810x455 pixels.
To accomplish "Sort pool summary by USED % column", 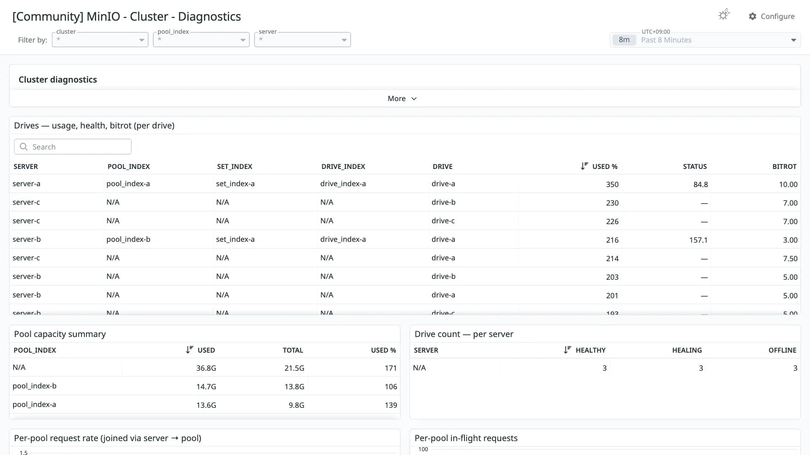I will click(383, 350).
